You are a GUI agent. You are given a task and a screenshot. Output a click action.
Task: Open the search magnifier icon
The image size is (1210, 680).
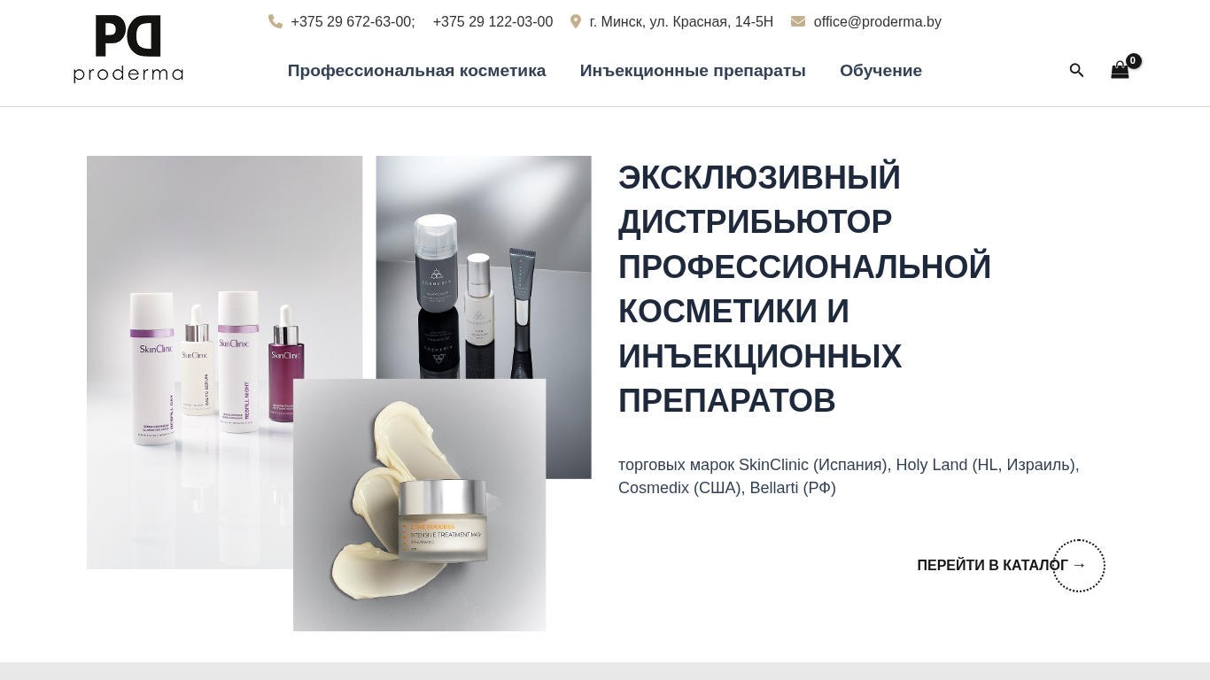[x=1077, y=70]
